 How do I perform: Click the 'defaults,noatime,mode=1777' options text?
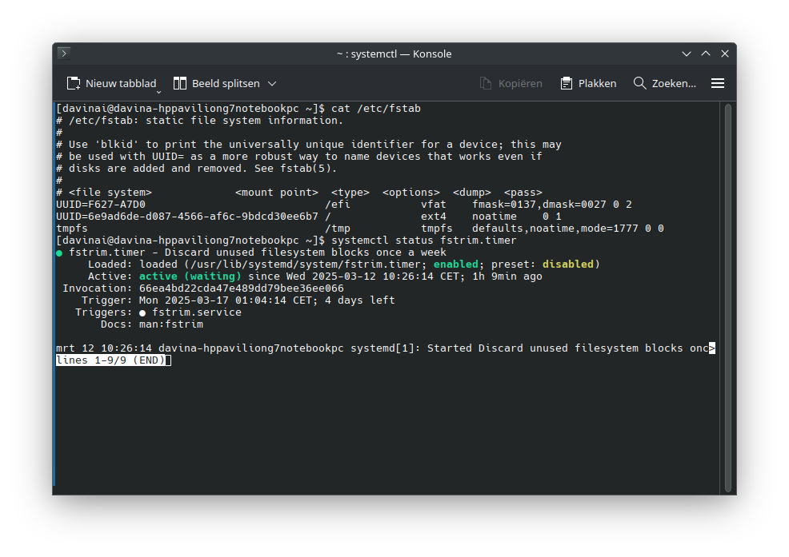click(x=555, y=229)
